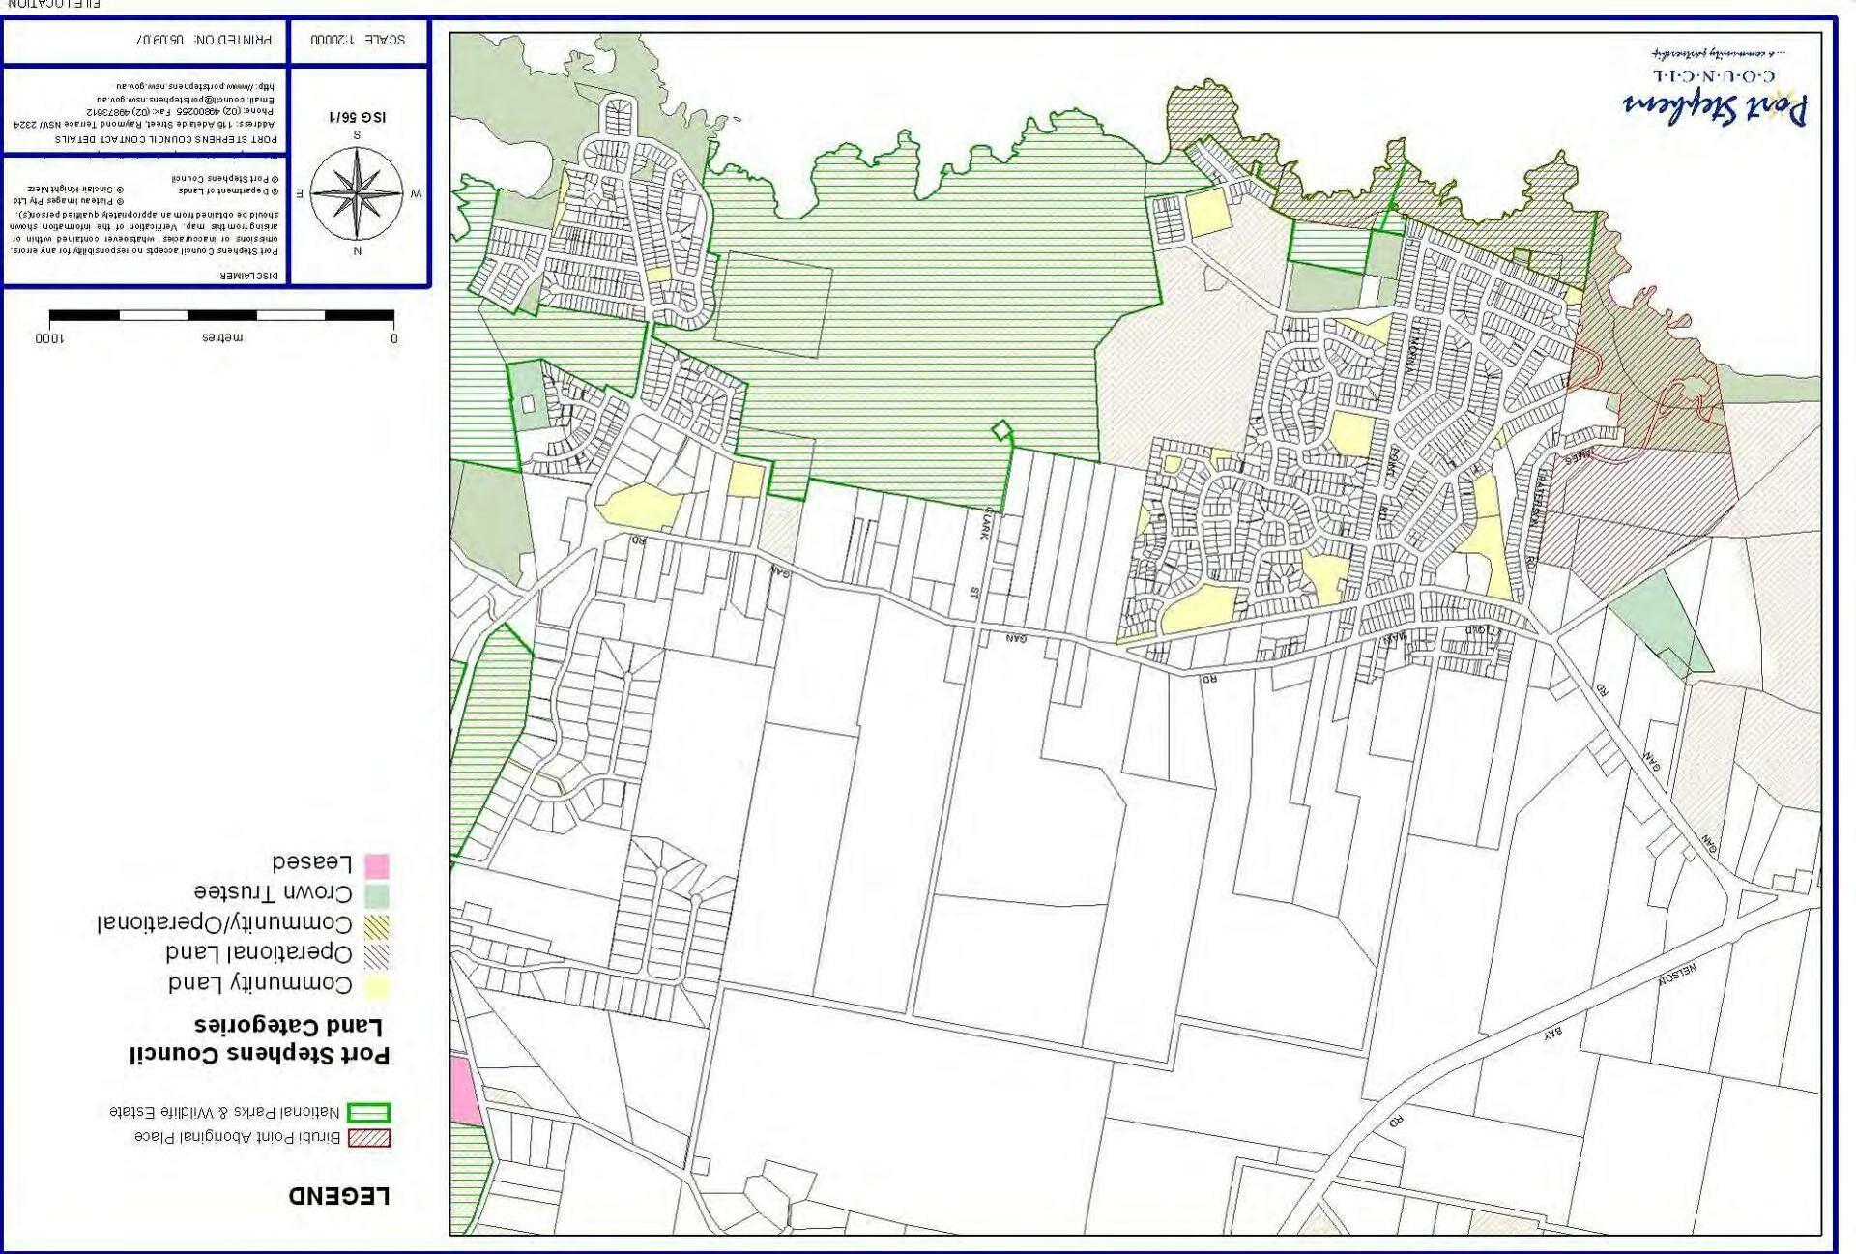Click the SCALE 1:20000 box

[358, 41]
